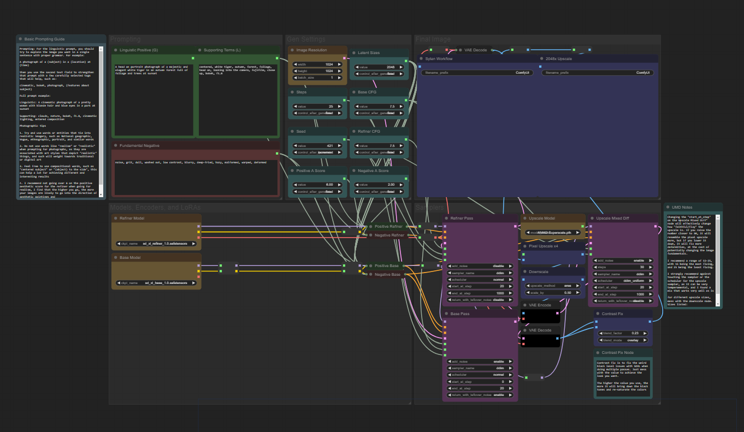Collapse the Contrast Fix Node notes via its dot
The width and height of the screenshot is (744, 432).
click(x=597, y=353)
